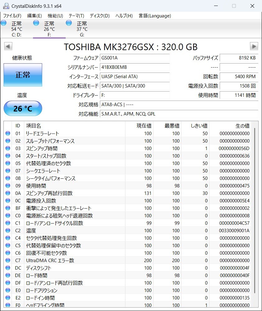Click the ロード/アンロード再試行回数 row name
Screen dimensions: 262x311
point(54,283)
